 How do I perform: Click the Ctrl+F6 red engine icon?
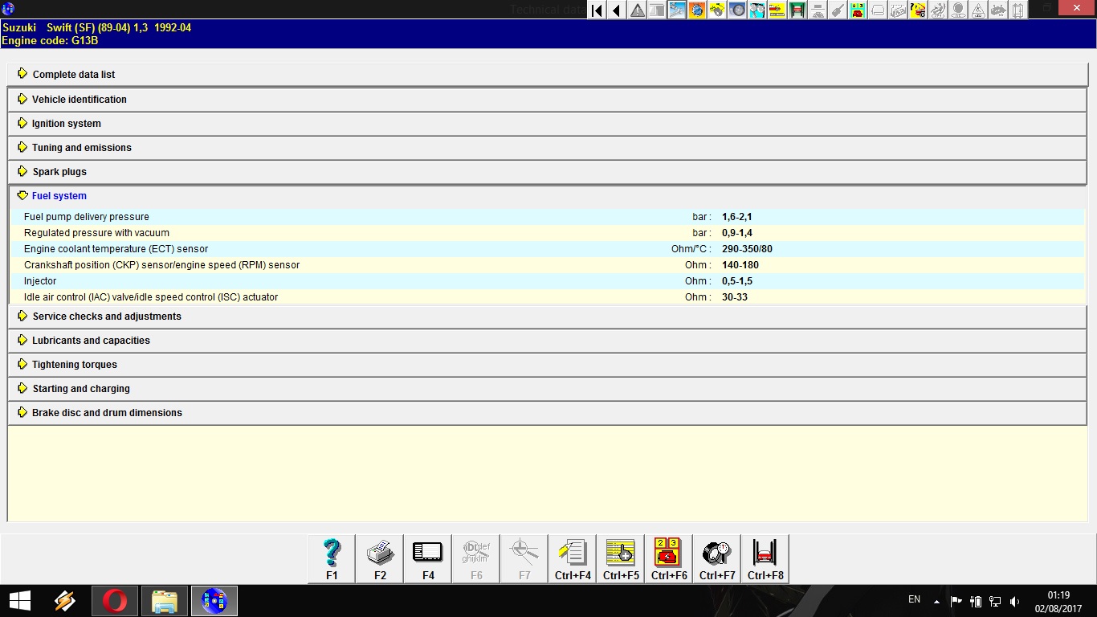coord(669,558)
